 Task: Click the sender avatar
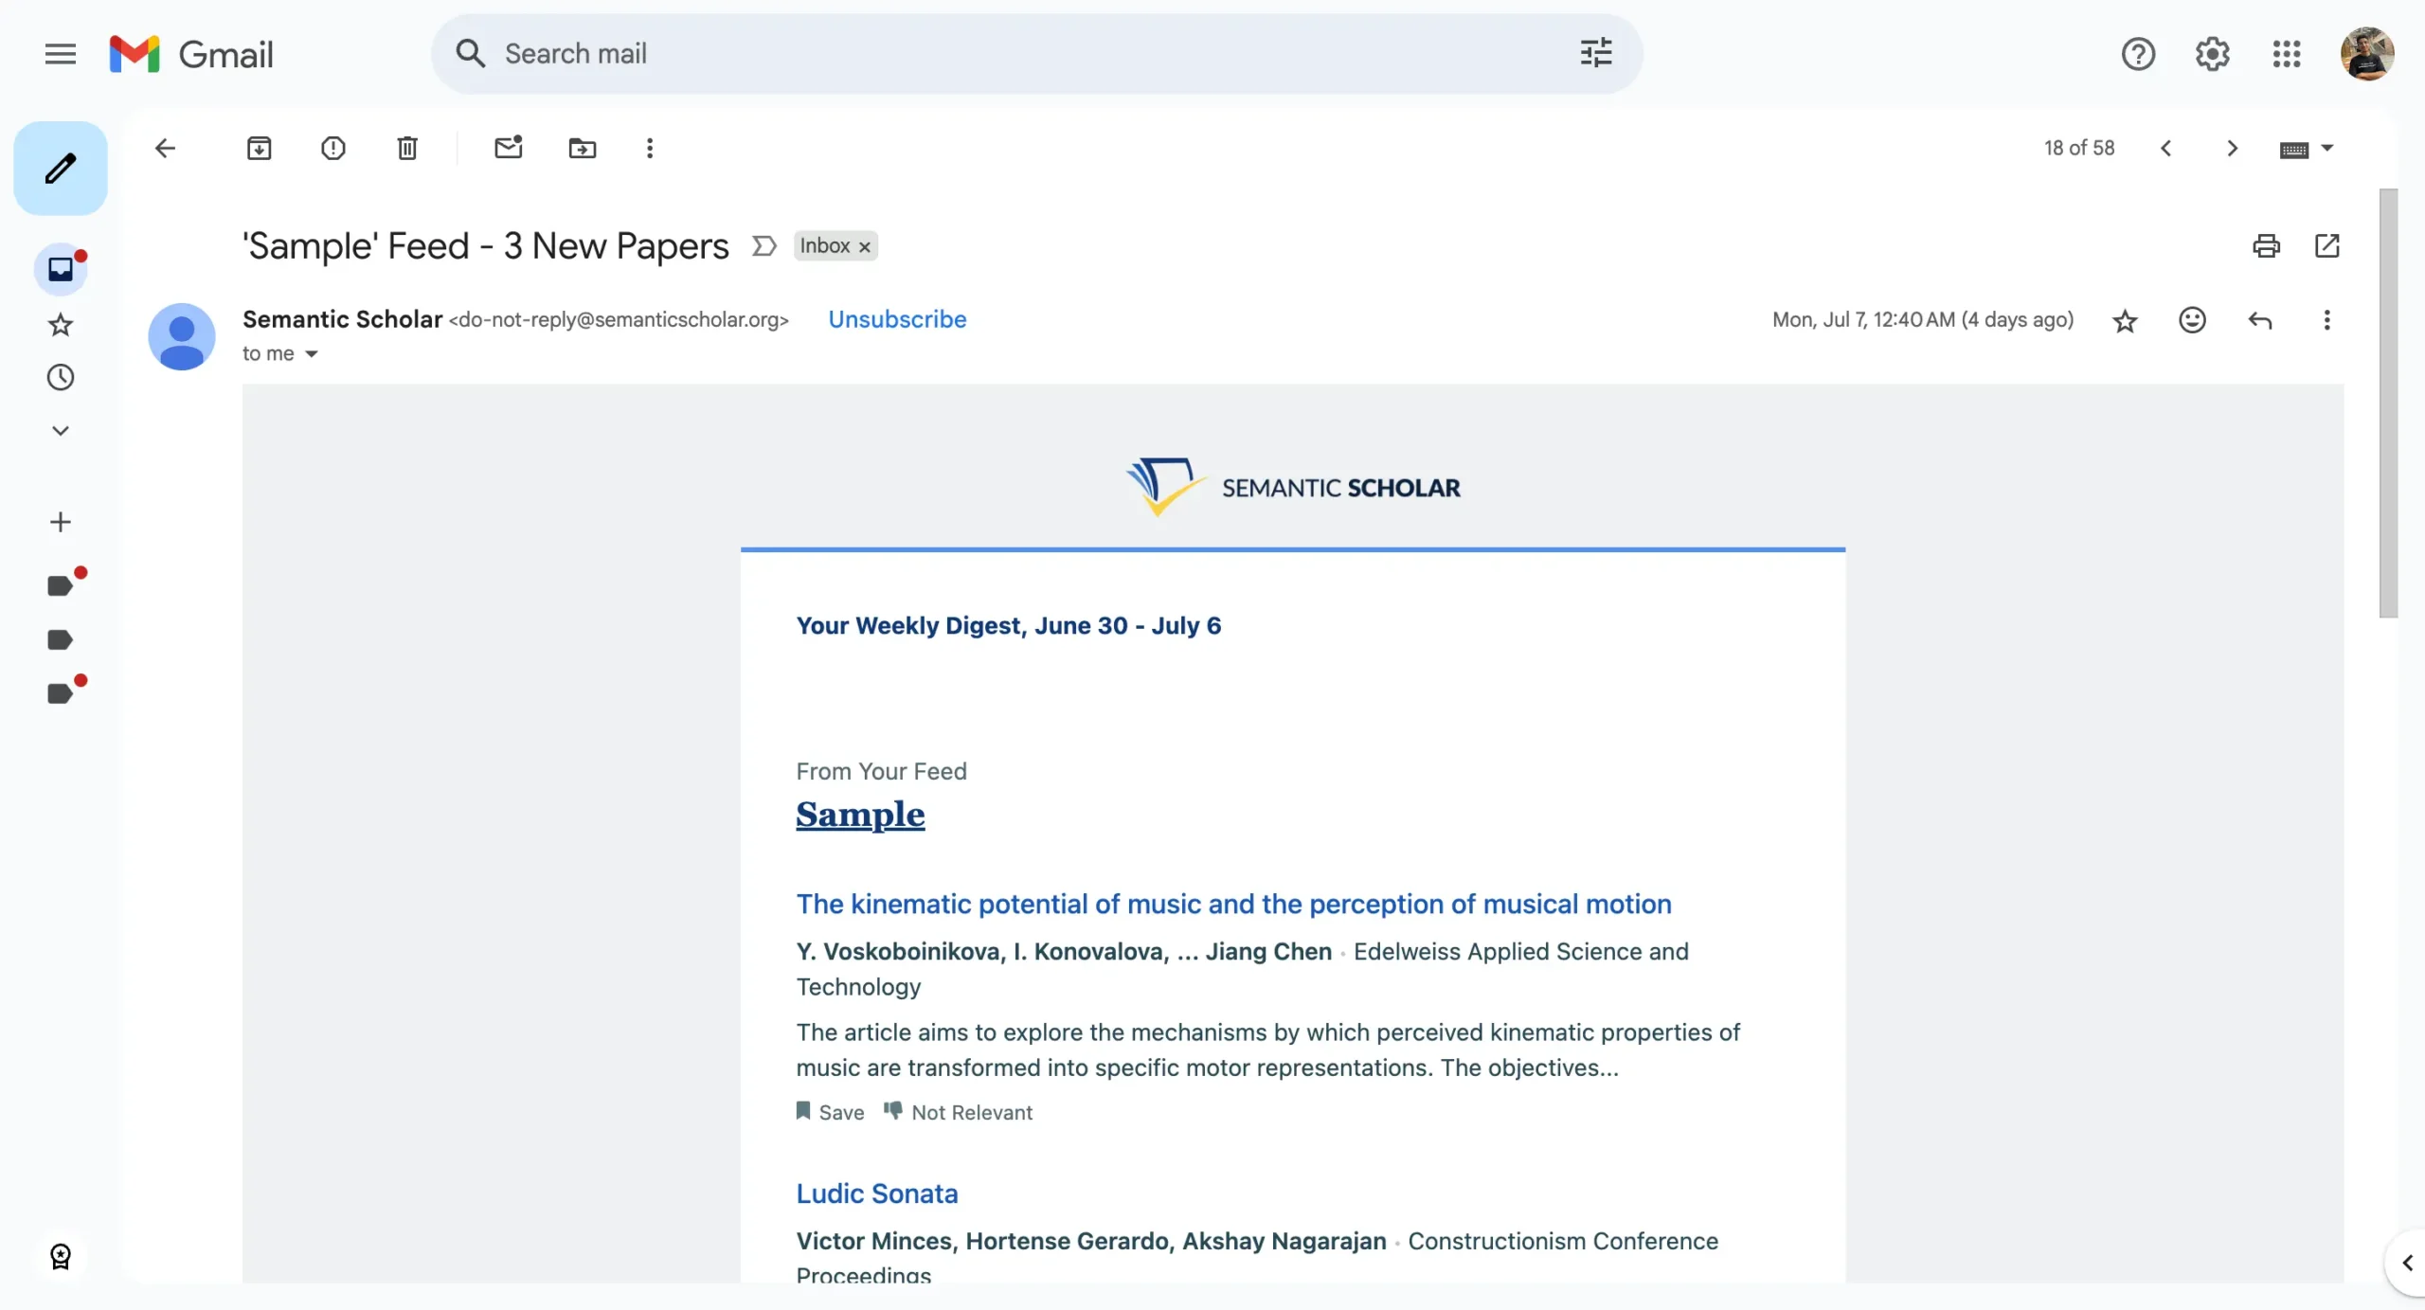(x=182, y=336)
